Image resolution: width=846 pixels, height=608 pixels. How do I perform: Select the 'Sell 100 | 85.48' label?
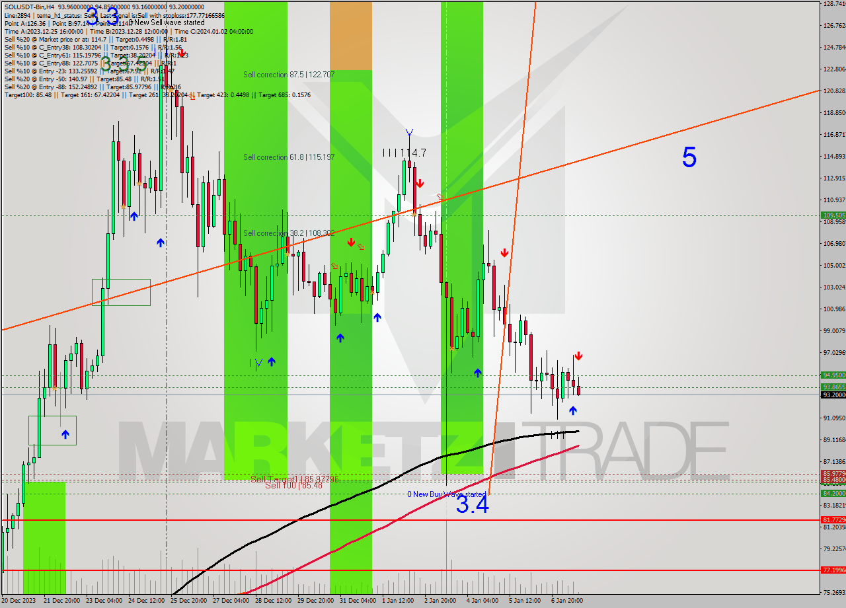[x=293, y=486]
